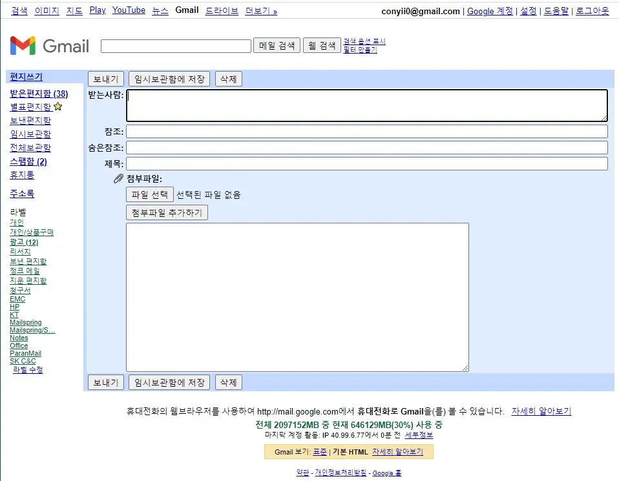Select the Notes label
619x481 pixels.
click(x=19, y=338)
